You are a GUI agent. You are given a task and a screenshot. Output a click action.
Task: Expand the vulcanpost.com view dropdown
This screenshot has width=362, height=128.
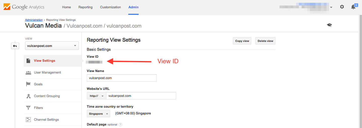pyautogui.click(x=52, y=46)
